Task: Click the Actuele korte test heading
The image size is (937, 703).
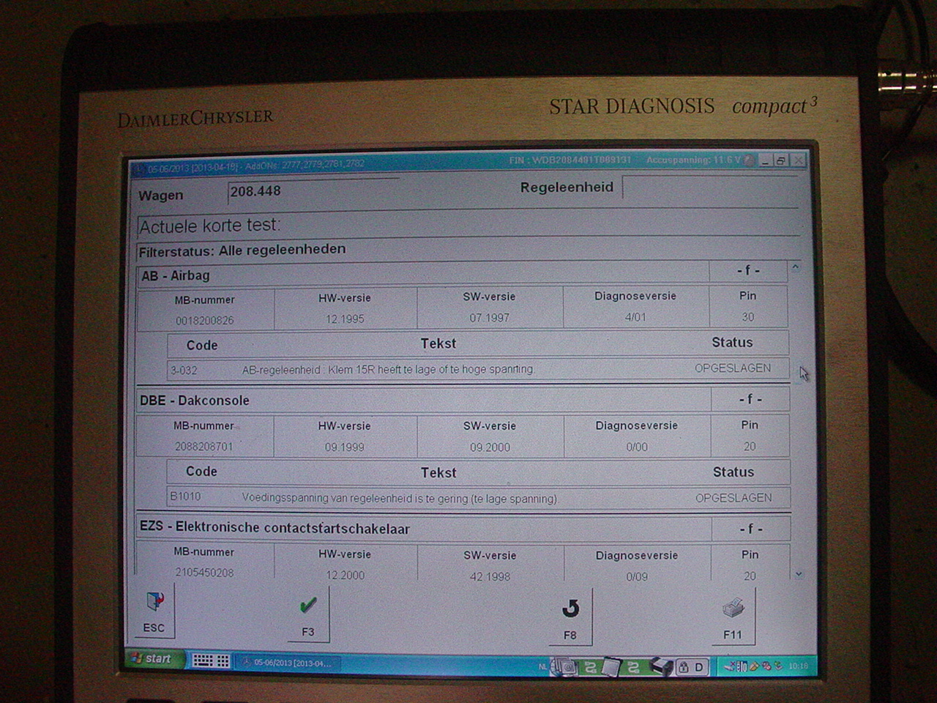Action: [210, 226]
